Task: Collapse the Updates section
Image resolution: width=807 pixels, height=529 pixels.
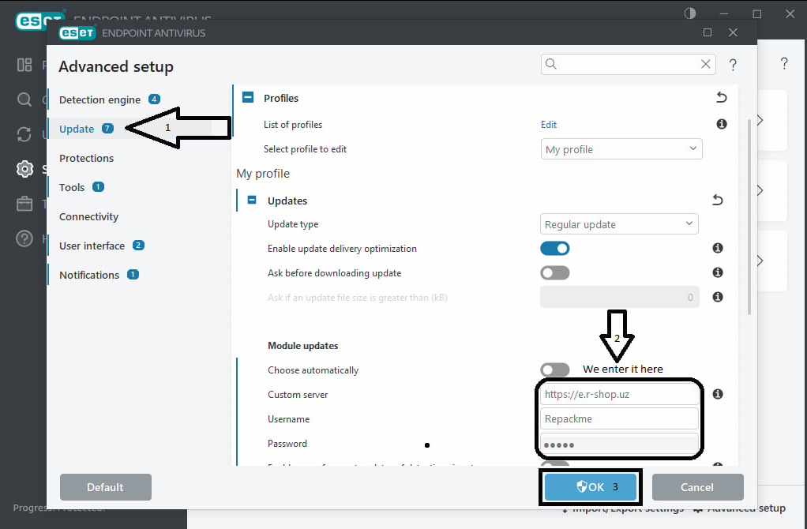Action: 252,200
